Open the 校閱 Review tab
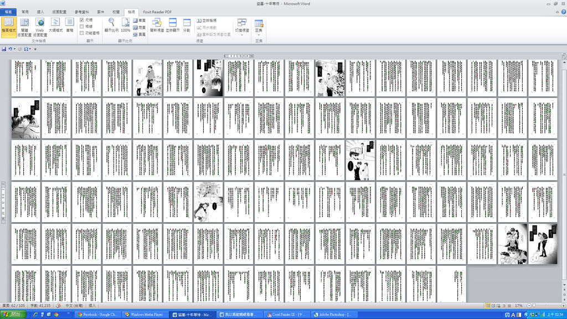567x319 pixels. tap(116, 12)
